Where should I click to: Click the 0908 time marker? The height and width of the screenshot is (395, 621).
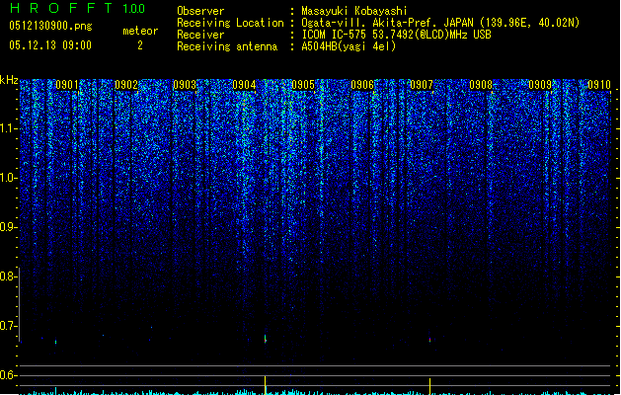(481, 85)
